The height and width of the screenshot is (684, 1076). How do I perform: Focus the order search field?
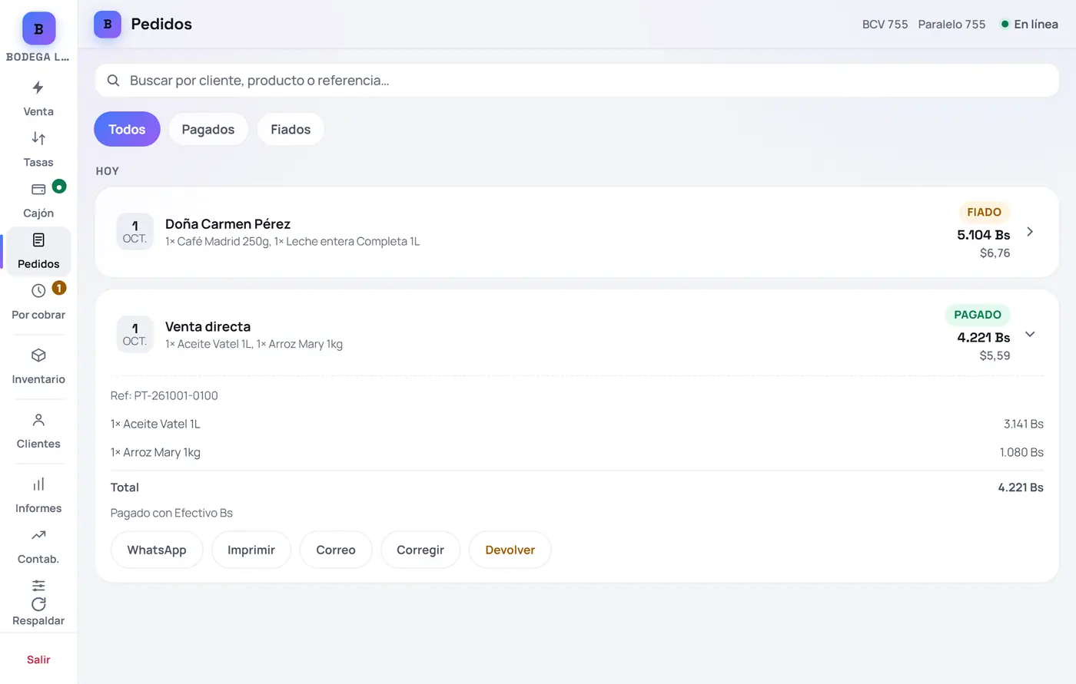pyautogui.click(x=576, y=81)
